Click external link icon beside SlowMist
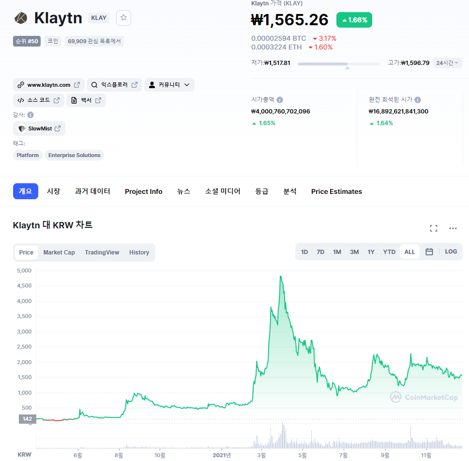Screen dimensions: 469x461 tap(58, 128)
